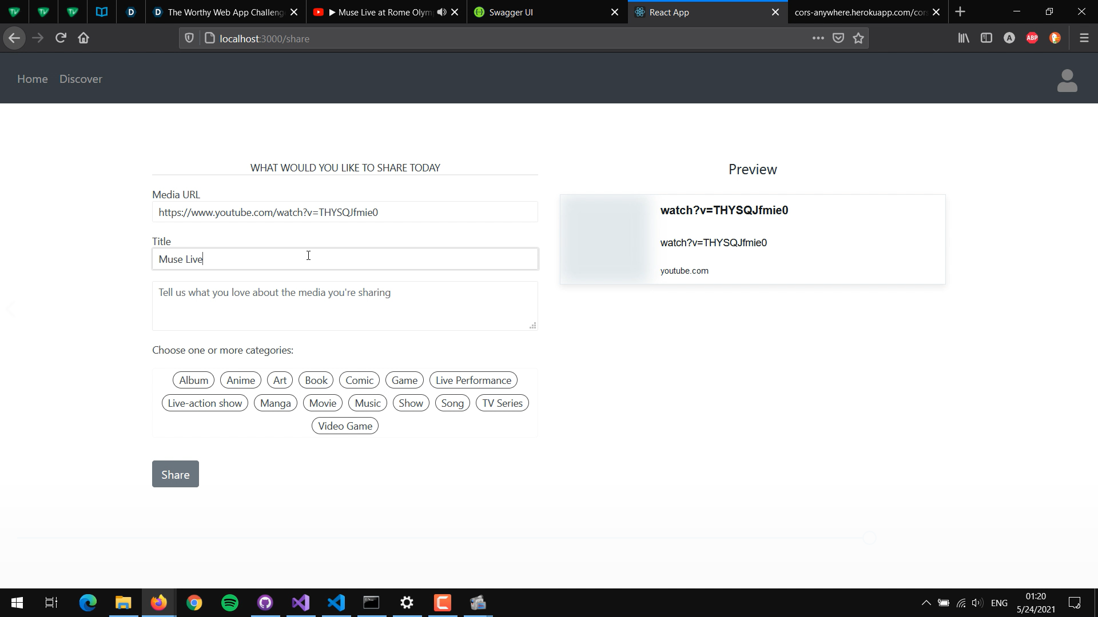1098x617 pixels.
Task: Open the Discover nav link
Action: tap(81, 79)
